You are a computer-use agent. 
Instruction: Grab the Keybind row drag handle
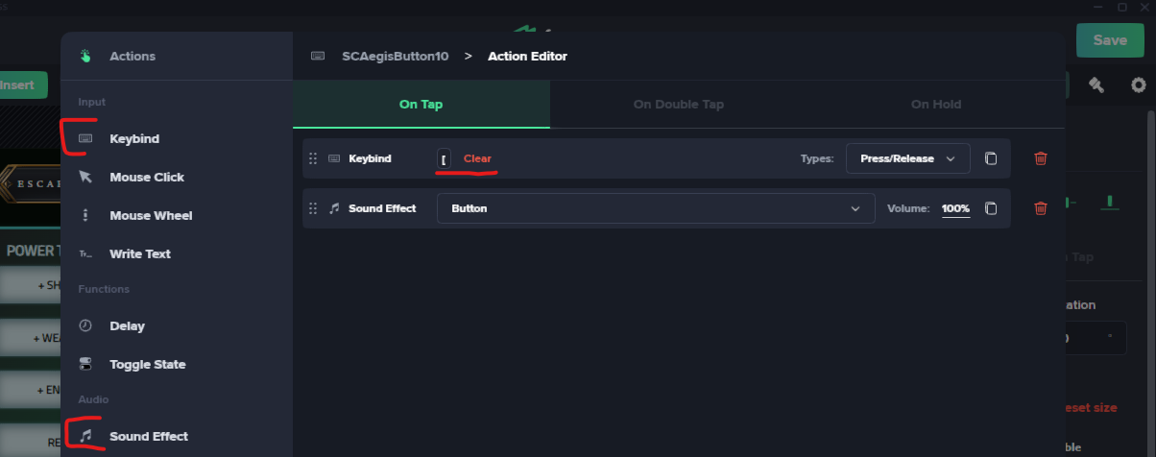(x=313, y=158)
